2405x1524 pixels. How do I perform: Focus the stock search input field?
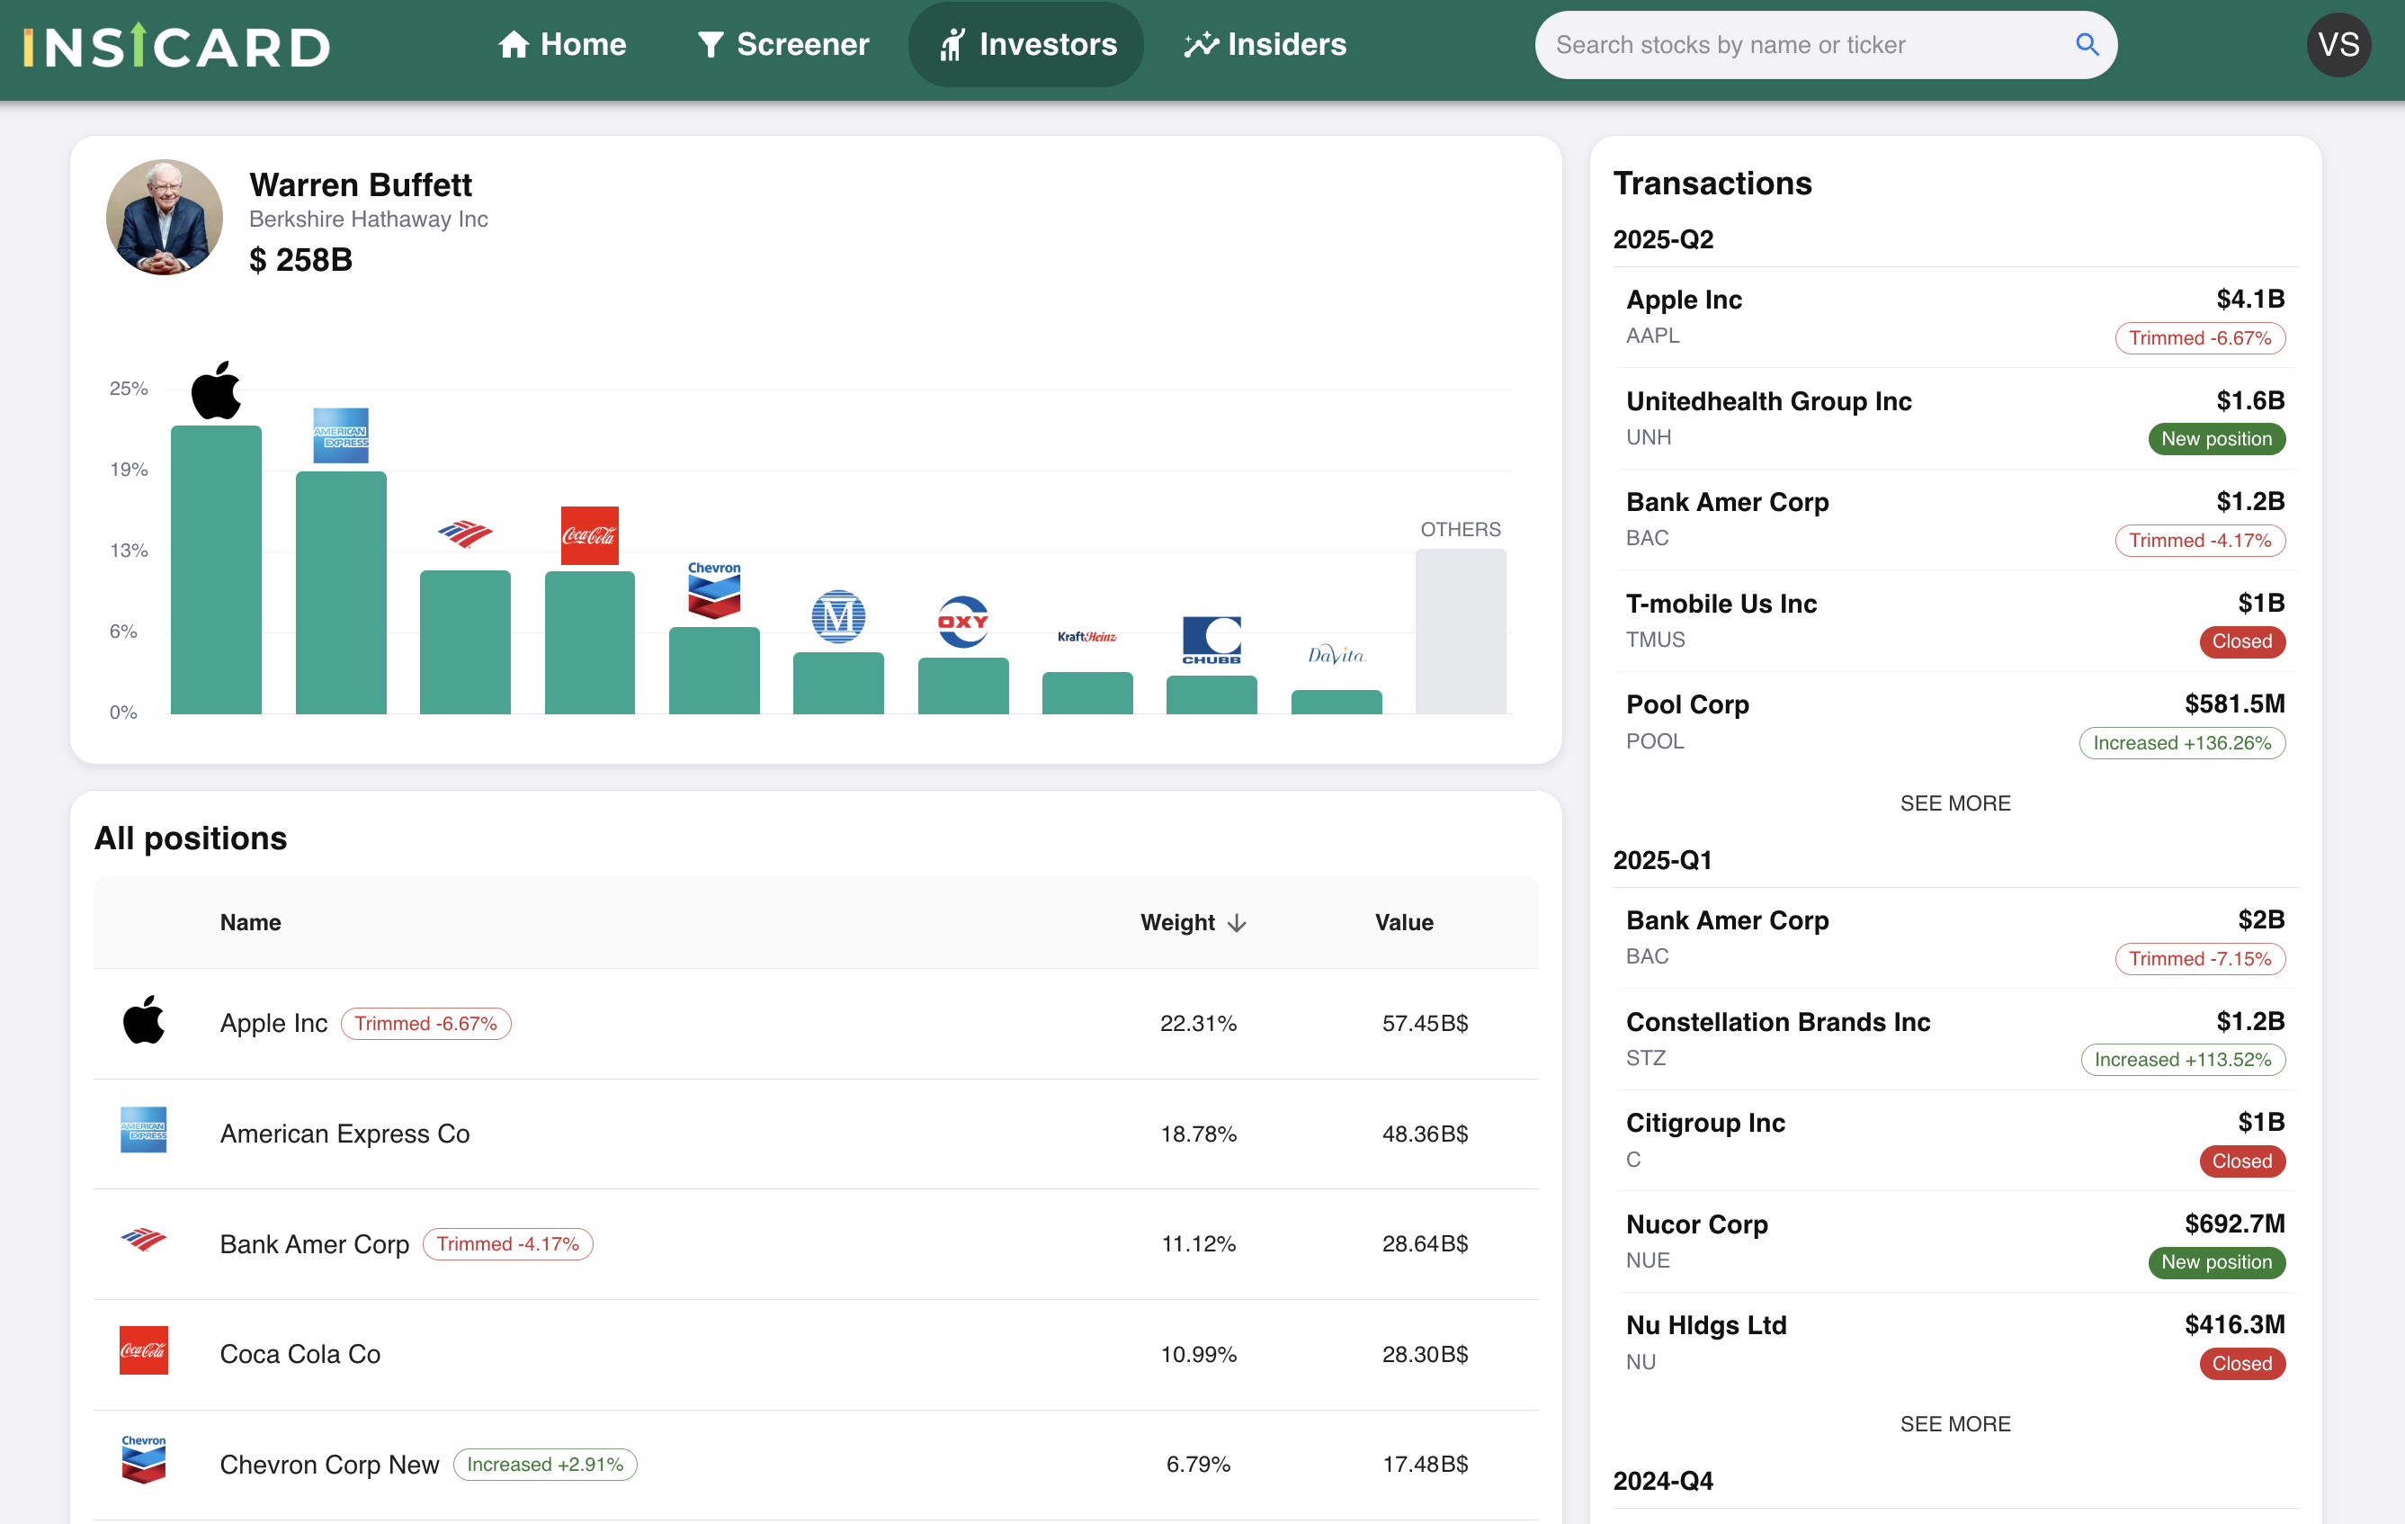click(1798, 44)
